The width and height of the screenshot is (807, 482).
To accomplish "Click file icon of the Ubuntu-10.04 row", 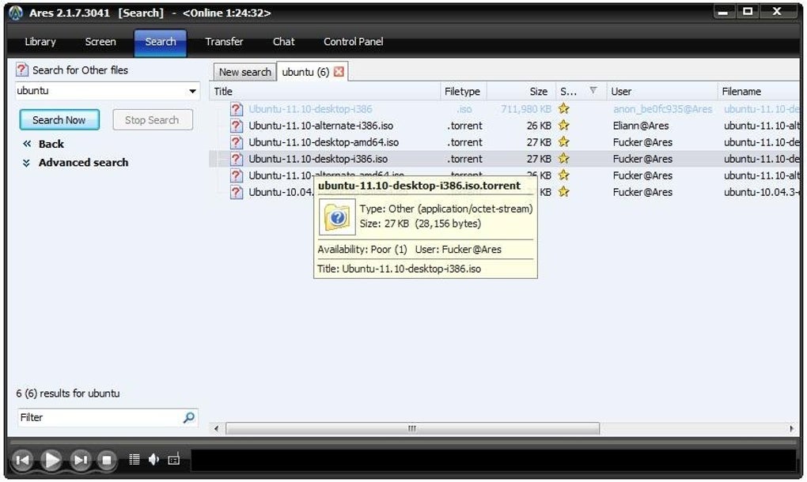I will coord(237,192).
